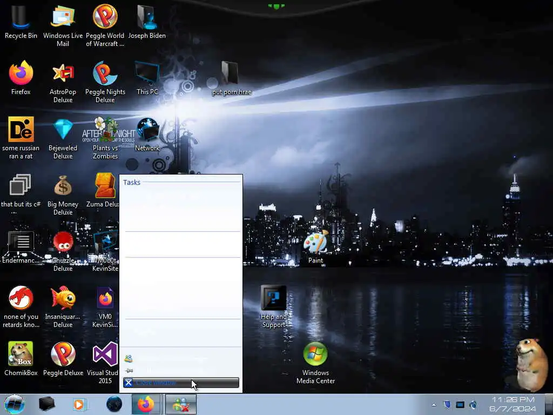Launch Windows Live Mail from the desktop
Screen dimensions: 553x415
[x=63, y=25]
